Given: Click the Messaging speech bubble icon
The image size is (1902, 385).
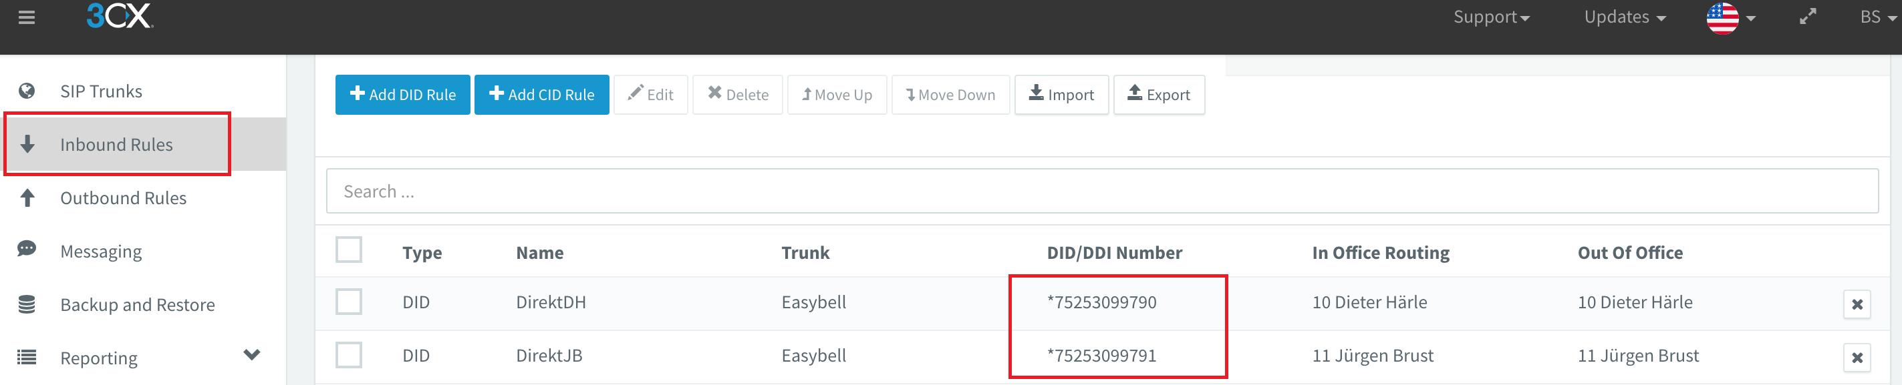Looking at the screenshot, I should (27, 249).
